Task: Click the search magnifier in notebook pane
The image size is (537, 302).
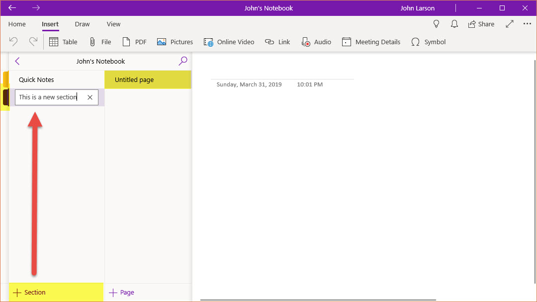Action: (x=183, y=61)
